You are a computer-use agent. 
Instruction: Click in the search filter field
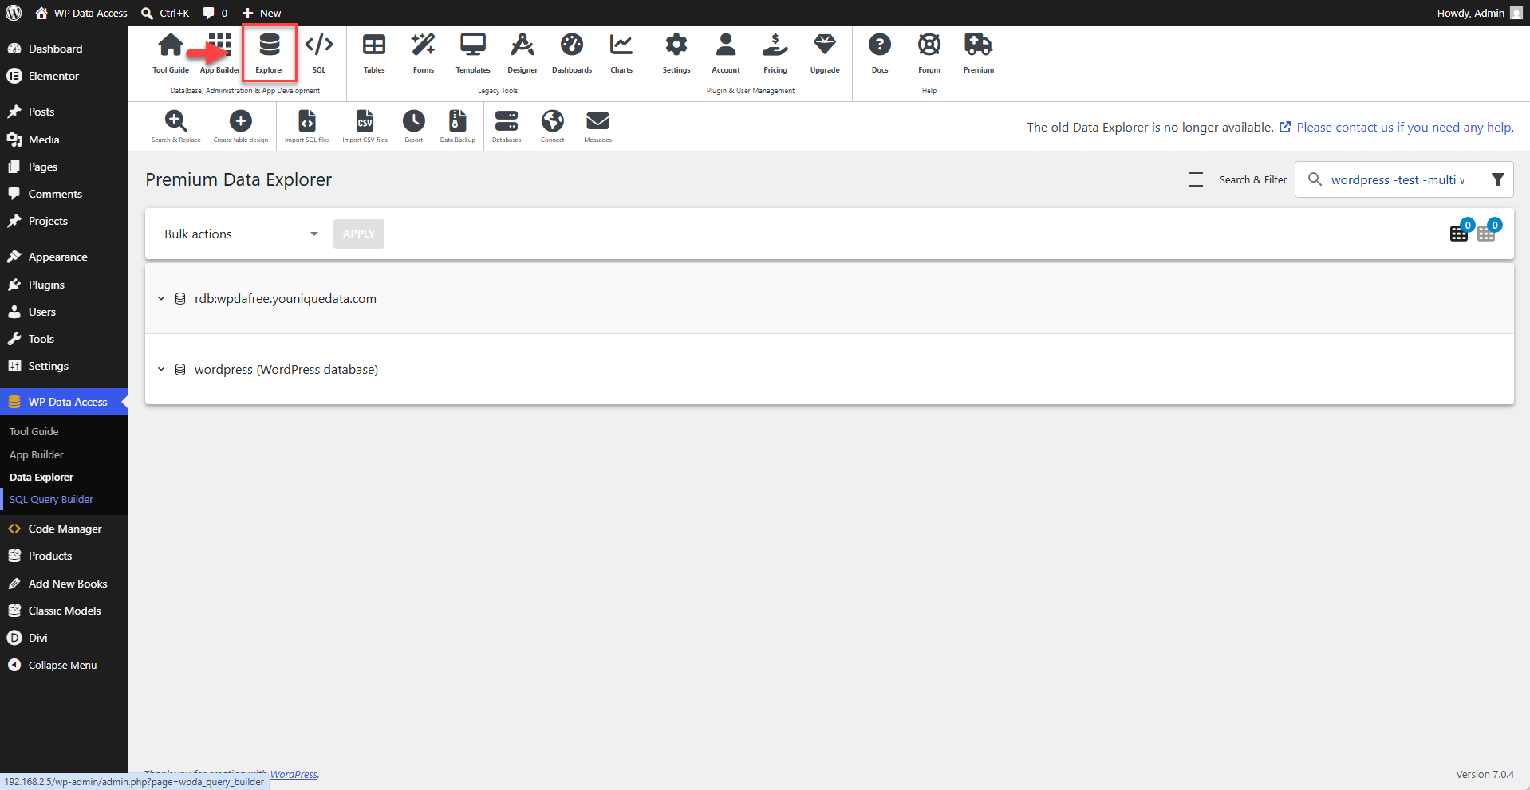point(1397,179)
